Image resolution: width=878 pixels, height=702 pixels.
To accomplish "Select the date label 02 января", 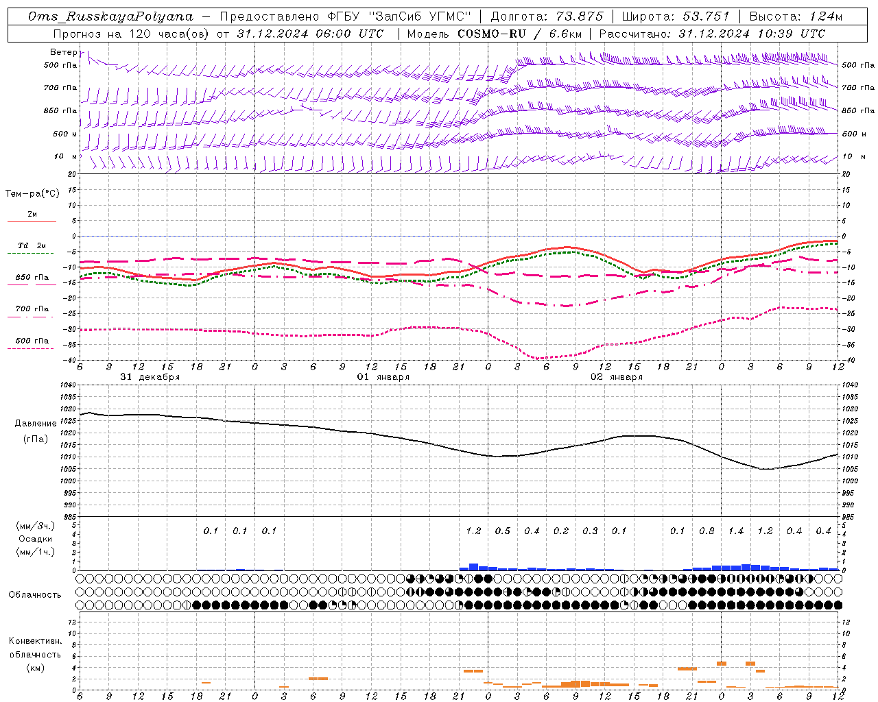I will click(616, 377).
